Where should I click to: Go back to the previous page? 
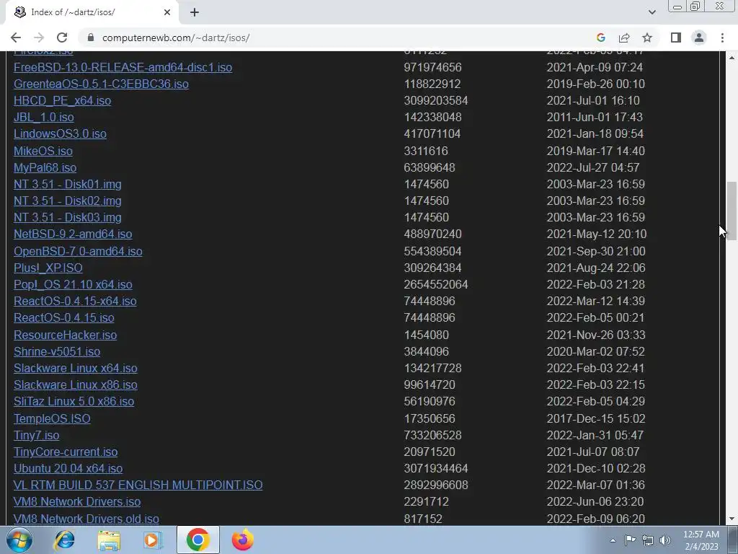(16, 38)
